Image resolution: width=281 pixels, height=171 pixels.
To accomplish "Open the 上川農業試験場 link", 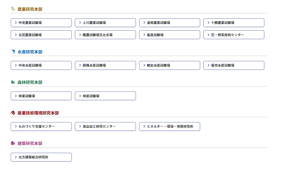I will (x=105, y=23).
